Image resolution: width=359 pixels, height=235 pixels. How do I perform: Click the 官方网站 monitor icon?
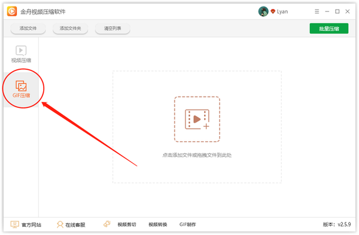click(14, 224)
